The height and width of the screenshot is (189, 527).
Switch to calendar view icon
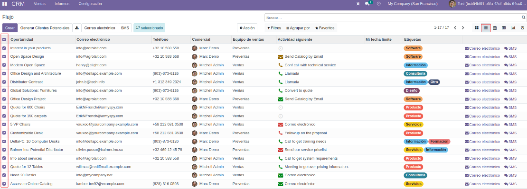[495, 28]
